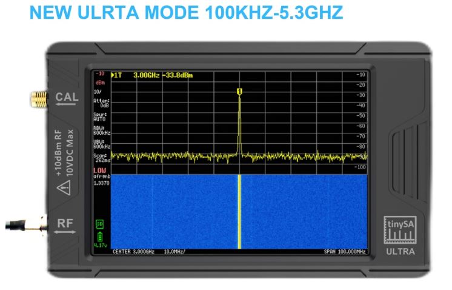Tap the marker readout 3.00GHz
This screenshot has height=290, width=452.
click(146, 75)
